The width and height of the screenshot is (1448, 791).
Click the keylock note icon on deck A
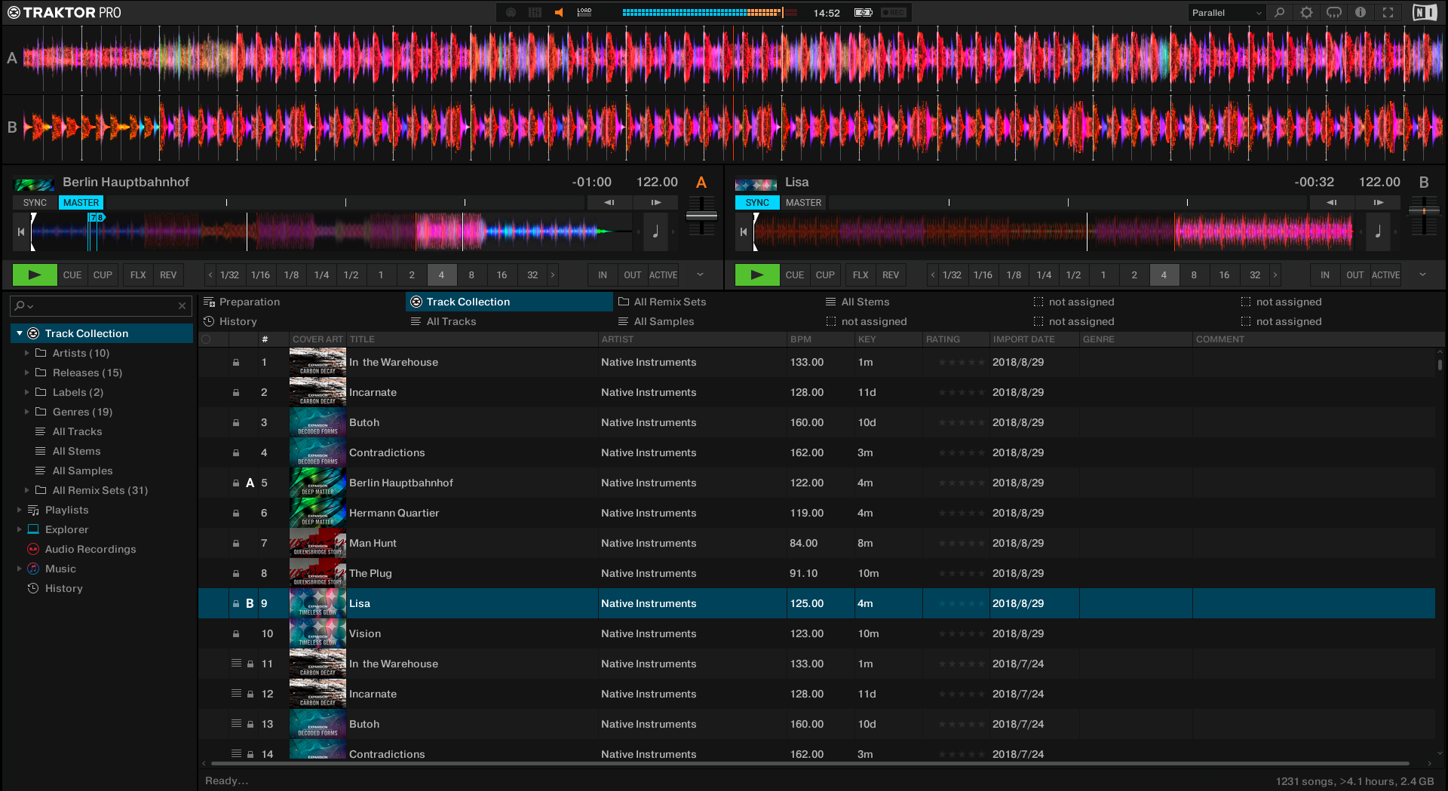tap(655, 232)
